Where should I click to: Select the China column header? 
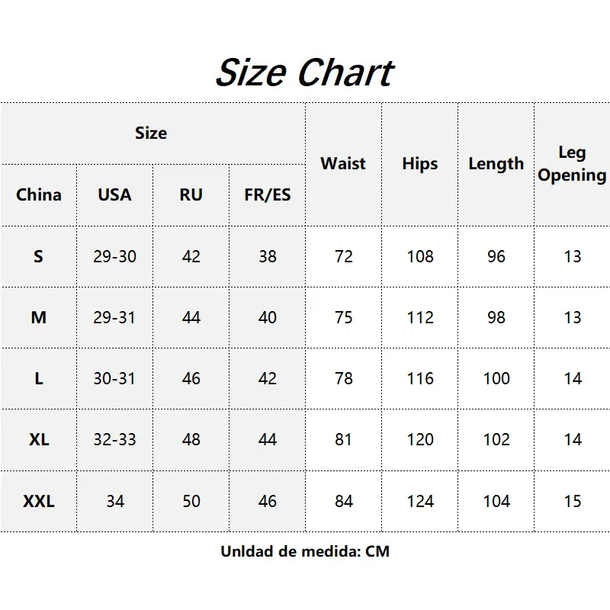point(39,194)
